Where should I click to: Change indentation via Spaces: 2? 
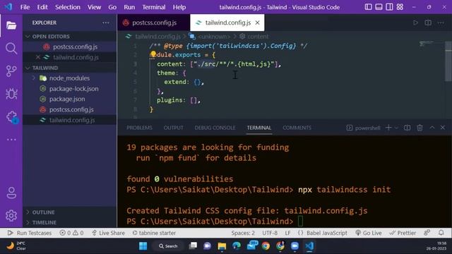243,233
